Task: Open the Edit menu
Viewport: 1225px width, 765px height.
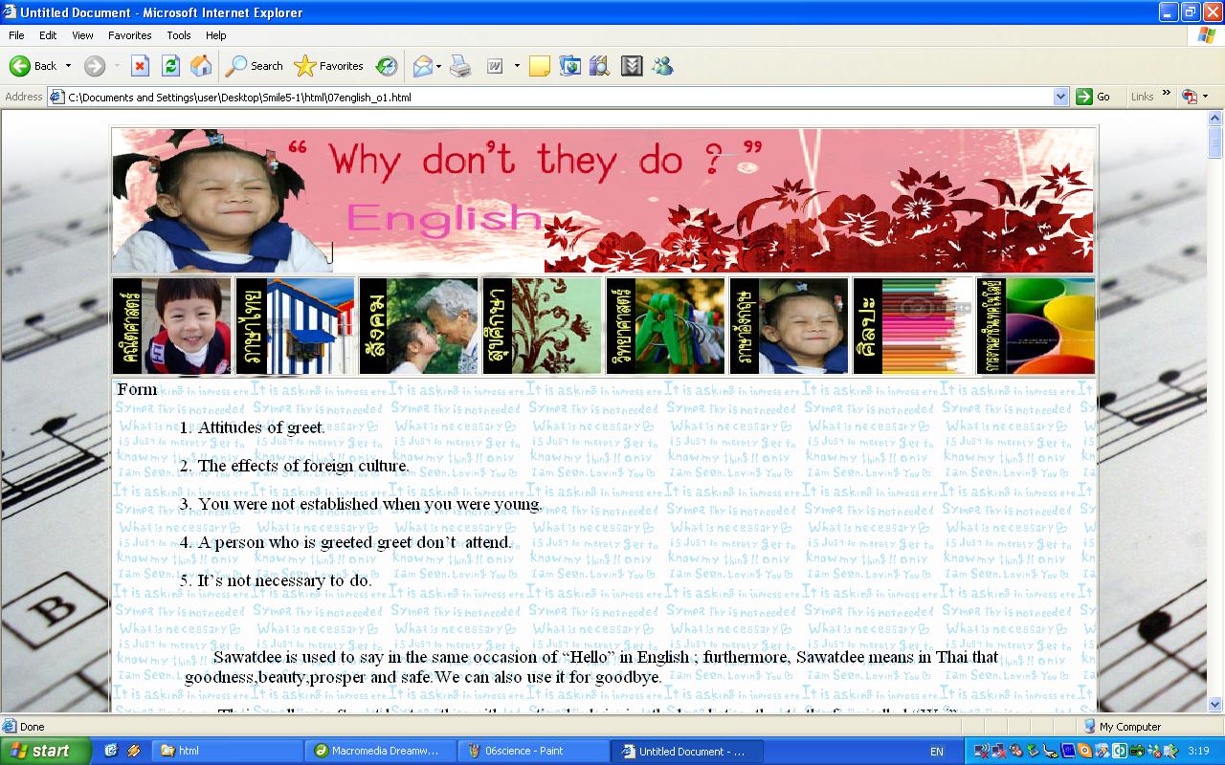Action: coord(48,35)
